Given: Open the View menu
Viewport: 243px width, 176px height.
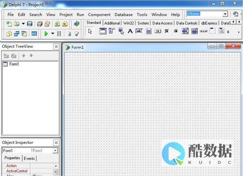Looking at the screenshot, I should pos(51,15).
